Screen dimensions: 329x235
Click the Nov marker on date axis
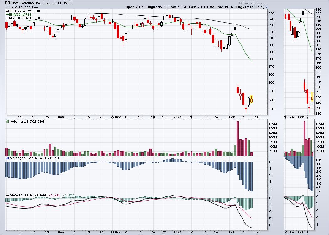(x=61, y=117)
